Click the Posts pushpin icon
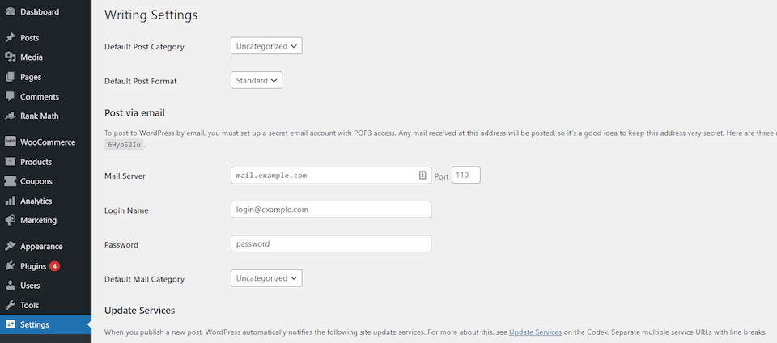 point(10,38)
